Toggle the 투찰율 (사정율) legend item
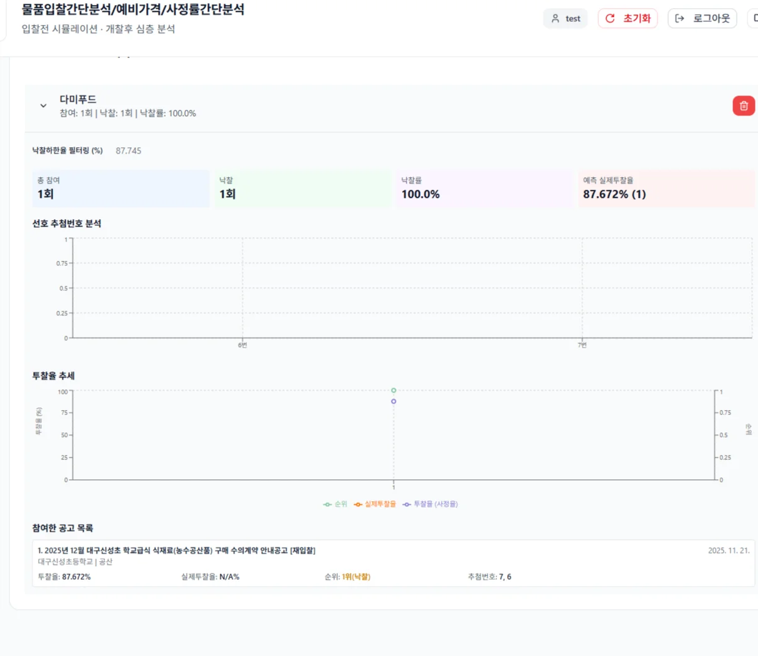 [x=433, y=504]
